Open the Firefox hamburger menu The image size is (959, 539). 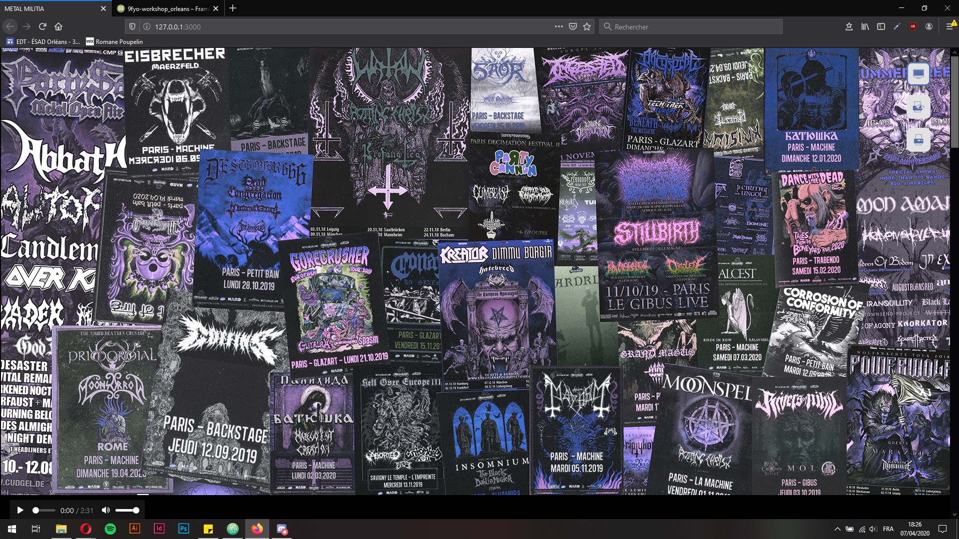[x=950, y=26]
